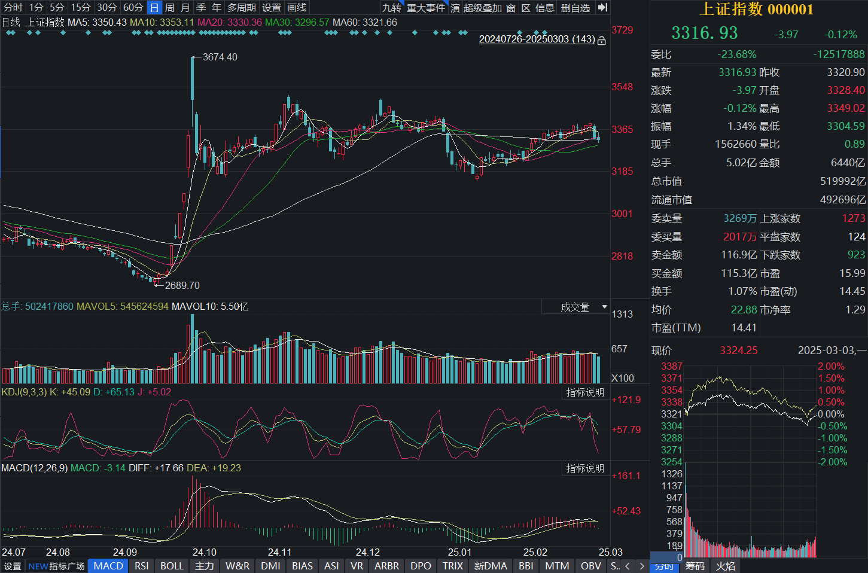The width and height of the screenshot is (868, 573).
Task: Click the 3674.40 high price marker
Action: pos(220,57)
